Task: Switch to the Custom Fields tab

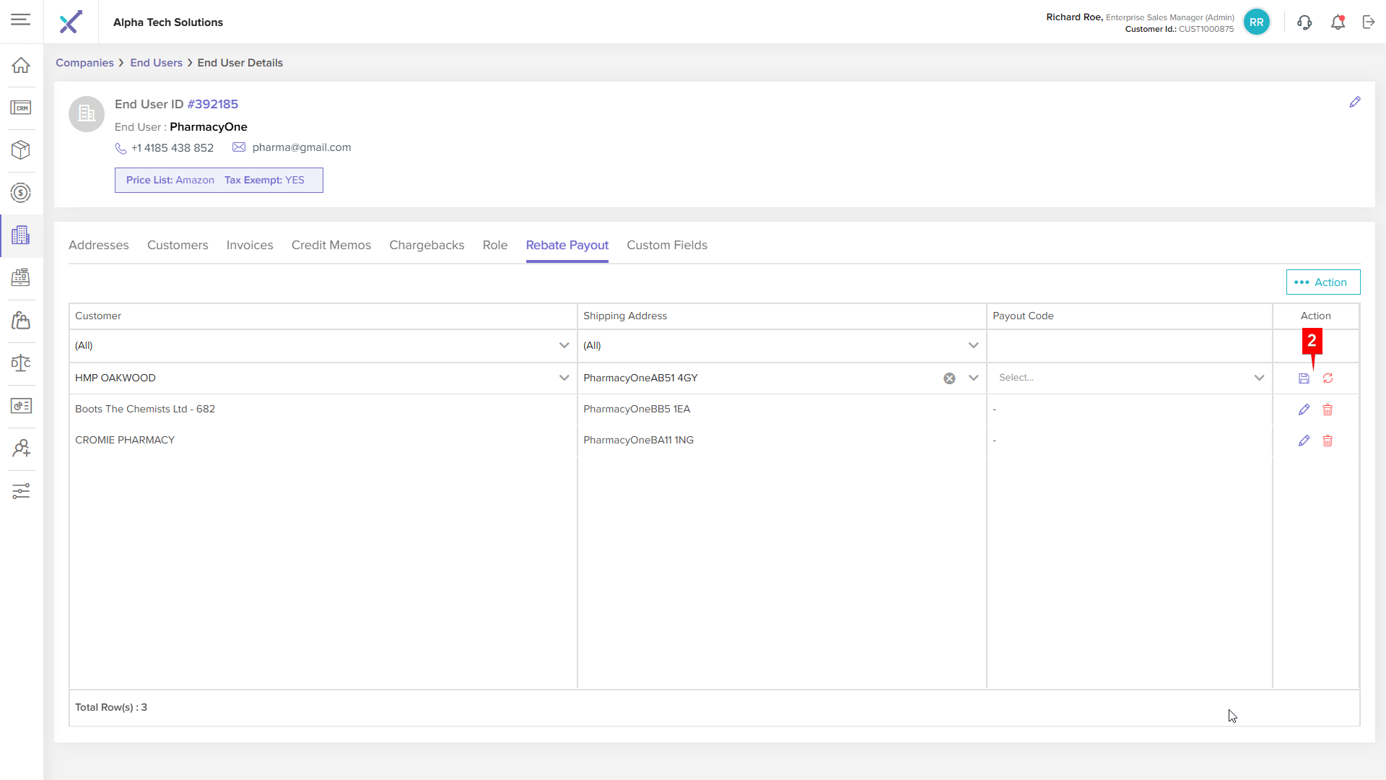Action: point(666,245)
